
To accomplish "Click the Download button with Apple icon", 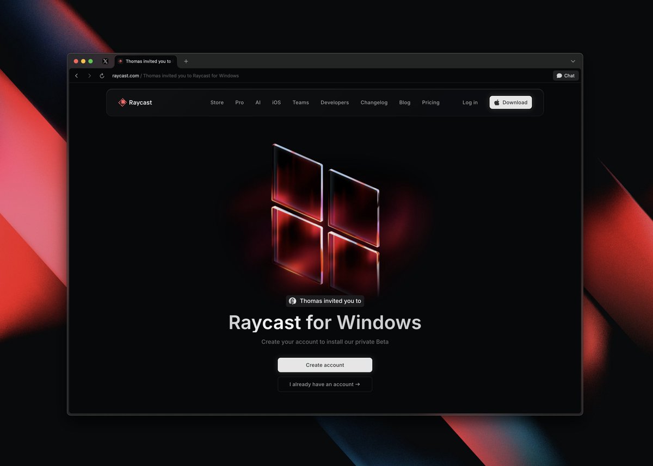I will click(x=510, y=102).
